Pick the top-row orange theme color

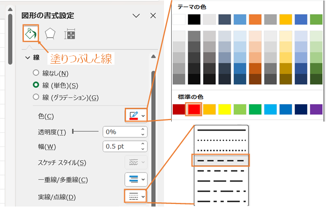(255, 19)
